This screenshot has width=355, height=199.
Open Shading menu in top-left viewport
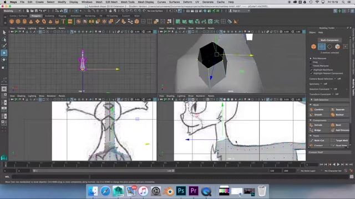(x=21, y=28)
